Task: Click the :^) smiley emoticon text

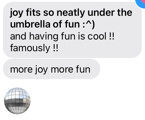Action: click(x=89, y=24)
